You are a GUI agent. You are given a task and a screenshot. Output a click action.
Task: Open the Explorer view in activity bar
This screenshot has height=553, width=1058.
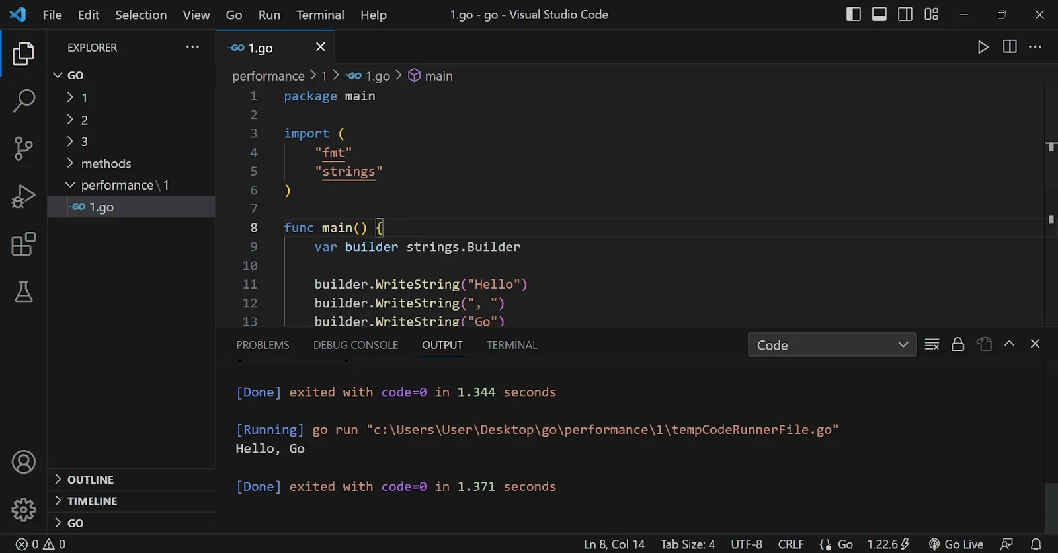point(23,54)
